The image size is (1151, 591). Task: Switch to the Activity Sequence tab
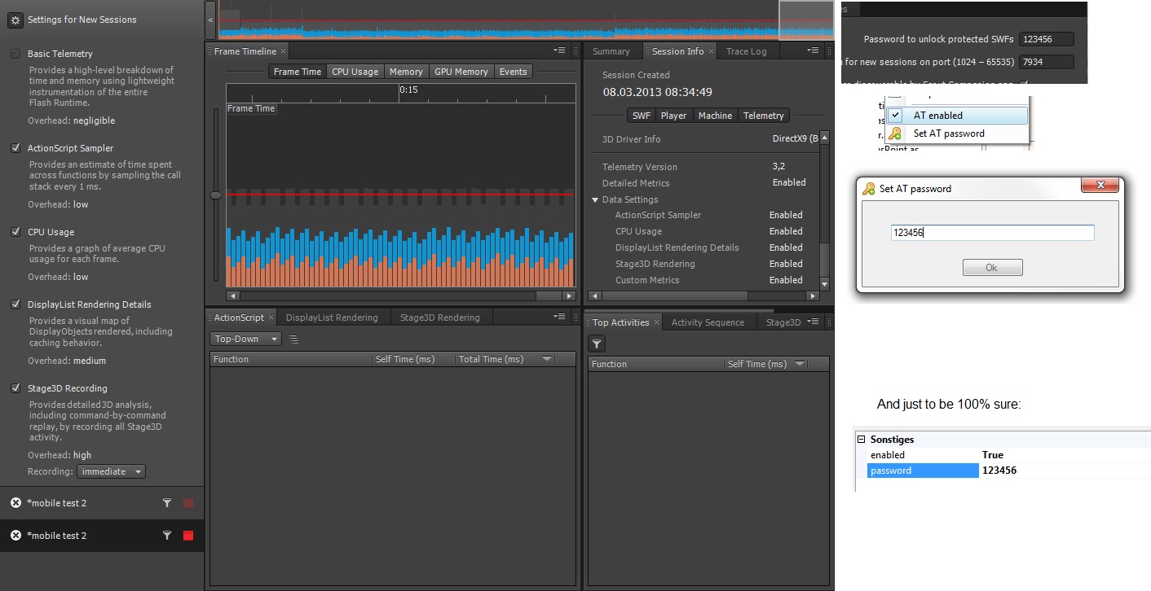[x=708, y=322]
